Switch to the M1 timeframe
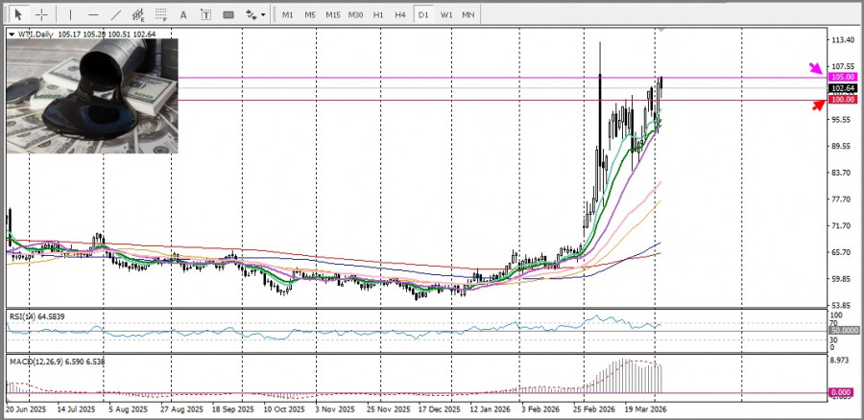 pyautogui.click(x=288, y=14)
